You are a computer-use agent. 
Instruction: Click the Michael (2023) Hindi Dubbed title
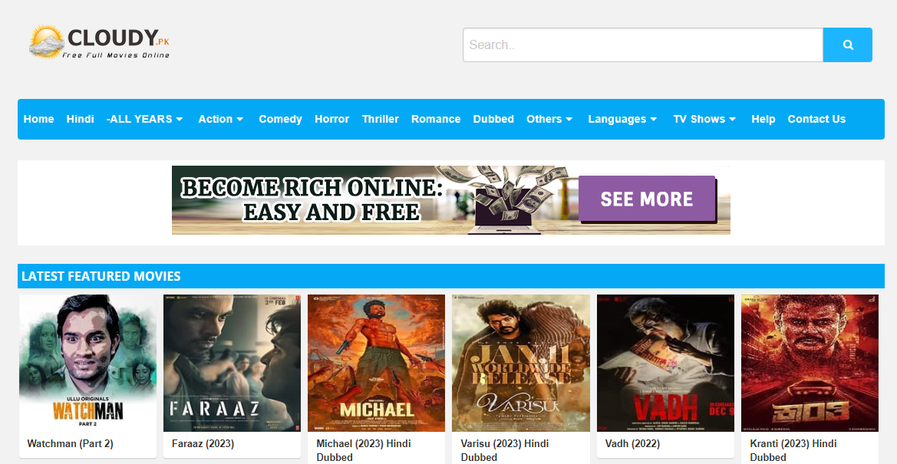click(363, 450)
